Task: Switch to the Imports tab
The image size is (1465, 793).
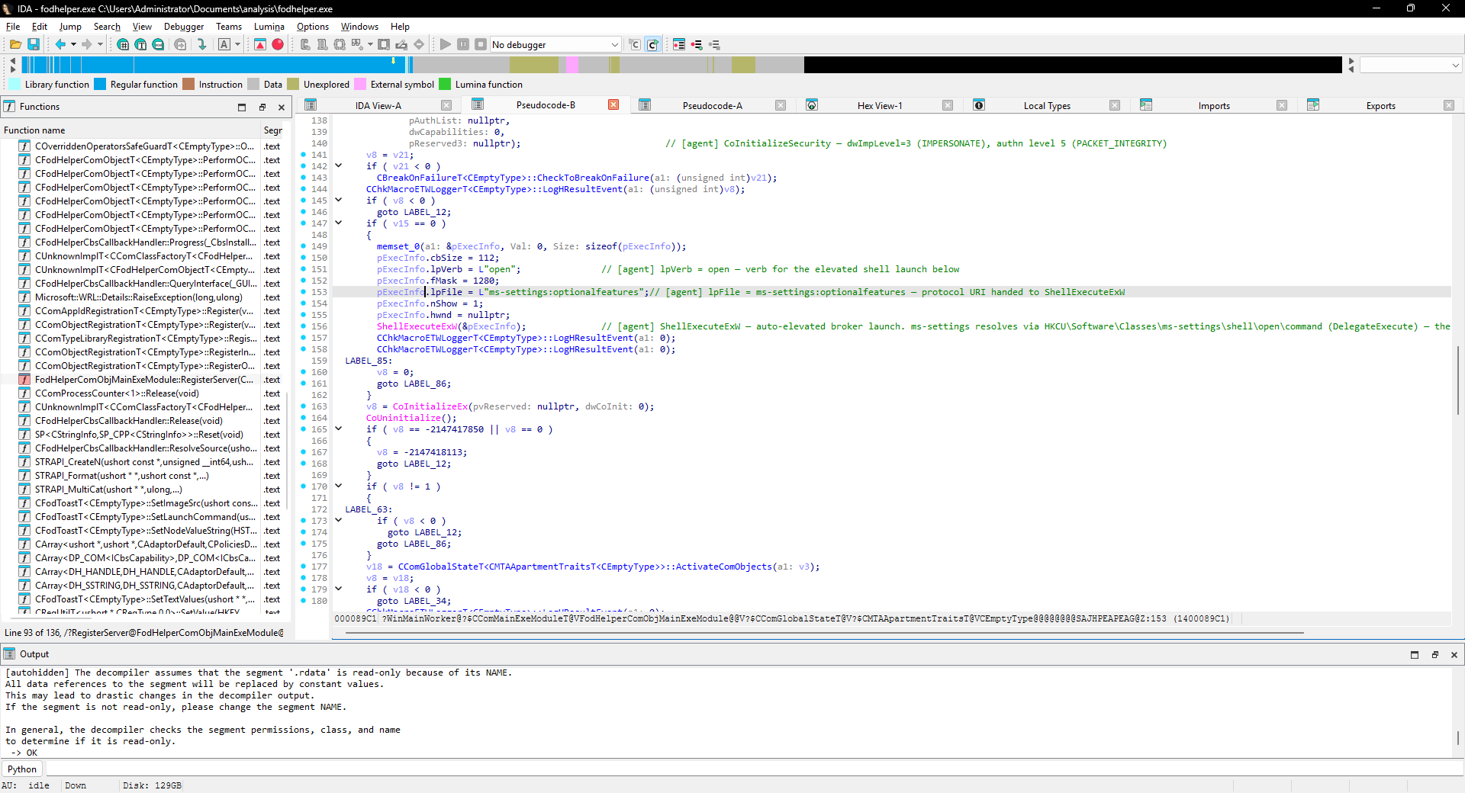Action: tap(1214, 106)
